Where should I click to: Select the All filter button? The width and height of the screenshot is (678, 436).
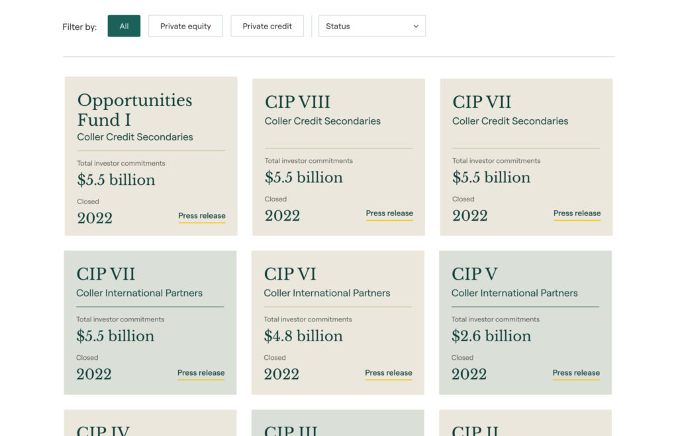(x=124, y=26)
